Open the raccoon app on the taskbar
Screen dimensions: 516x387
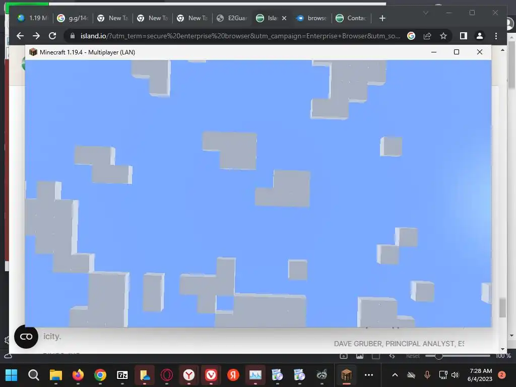322,375
